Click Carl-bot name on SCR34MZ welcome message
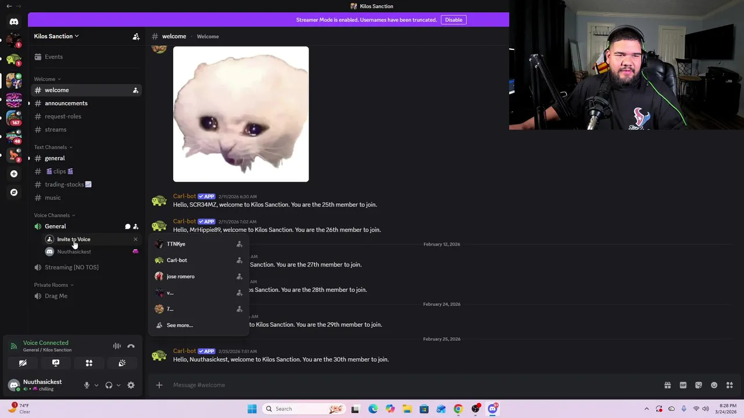The image size is (744, 418). 184,196
